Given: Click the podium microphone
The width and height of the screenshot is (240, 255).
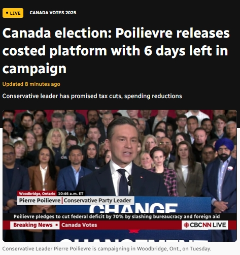Looking at the screenshot, I should click(x=130, y=182).
